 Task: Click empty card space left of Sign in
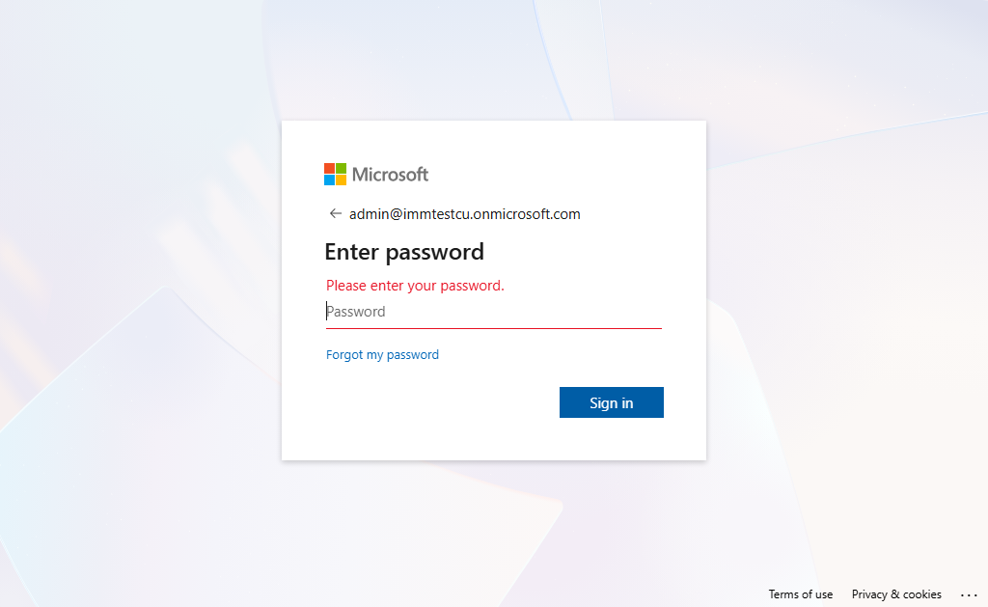point(434,402)
